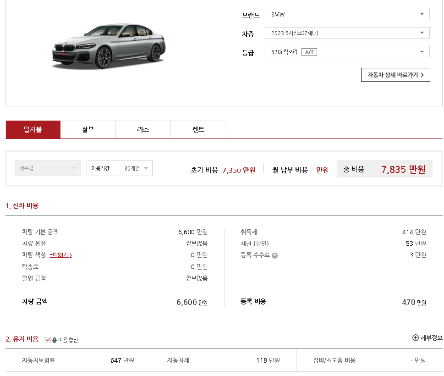Expand 세부정보 with the plus icon

(x=427, y=338)
